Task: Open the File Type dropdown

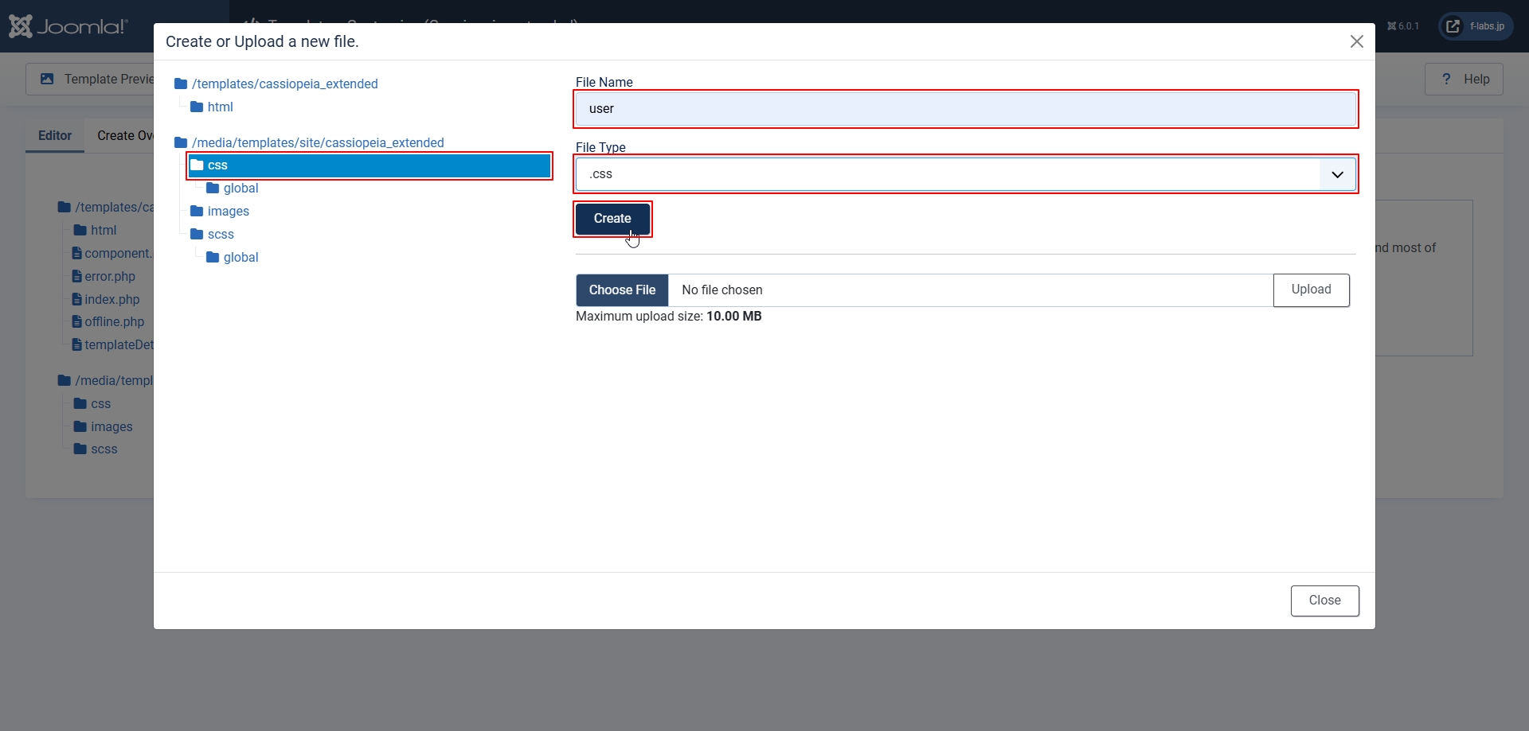Action: [x=964, y=174]
